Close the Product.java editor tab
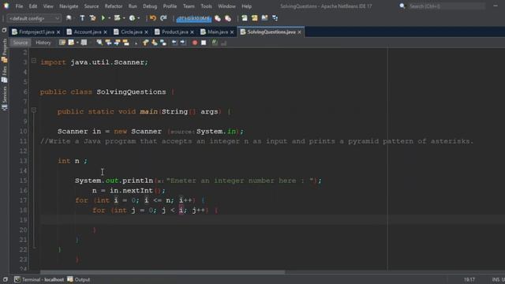505x284 pixels. pyautogui.click(x=193, y=32)
